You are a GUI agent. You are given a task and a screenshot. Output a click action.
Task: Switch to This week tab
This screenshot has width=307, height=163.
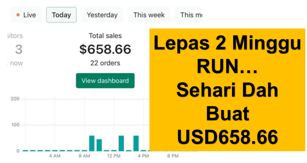149,15
